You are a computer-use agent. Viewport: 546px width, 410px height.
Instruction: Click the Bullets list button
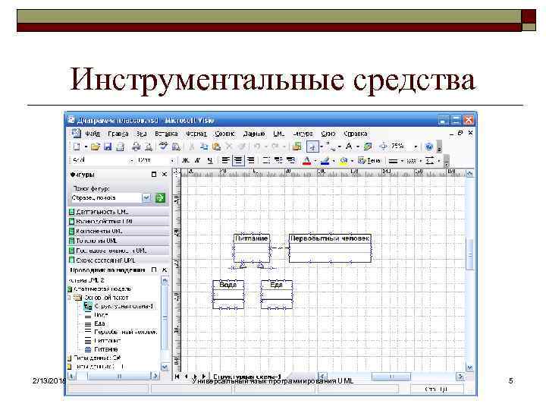pyautogui.click(x=266, y=160)
